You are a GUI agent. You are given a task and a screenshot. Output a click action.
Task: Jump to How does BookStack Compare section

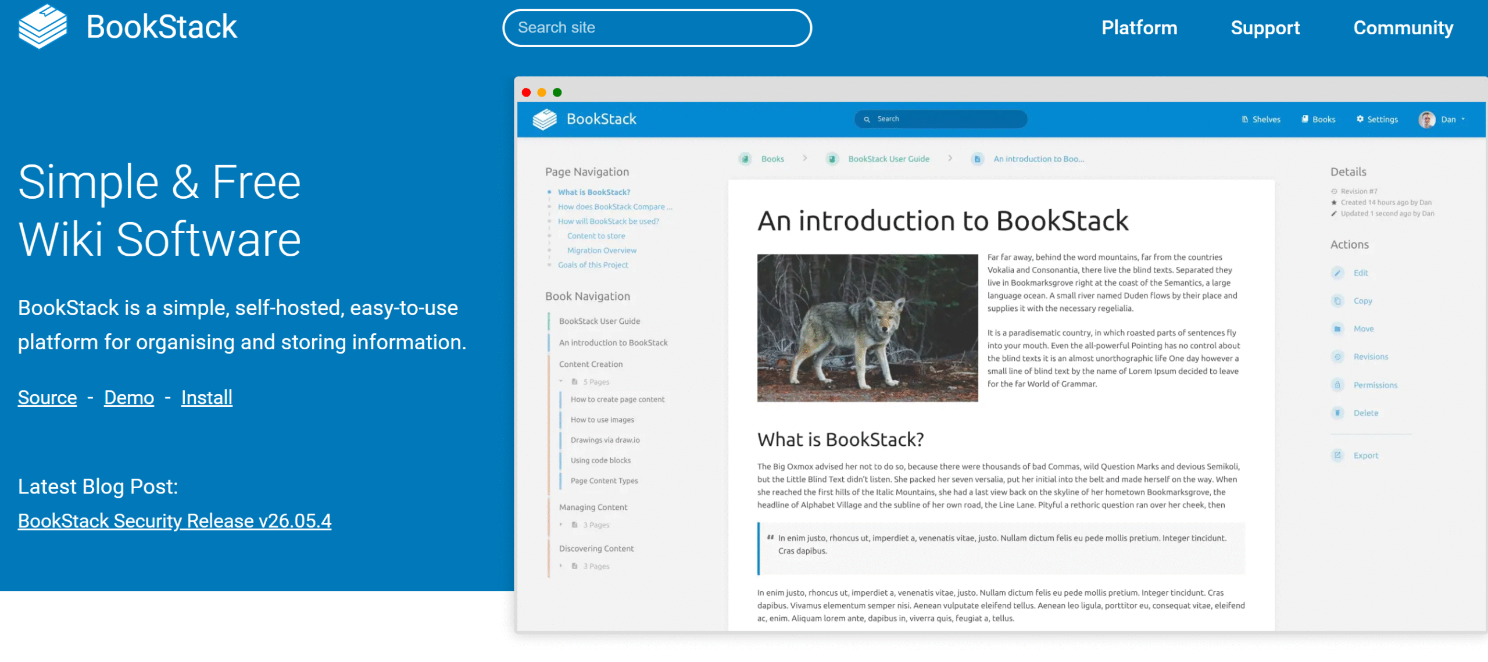click(615, 206)
